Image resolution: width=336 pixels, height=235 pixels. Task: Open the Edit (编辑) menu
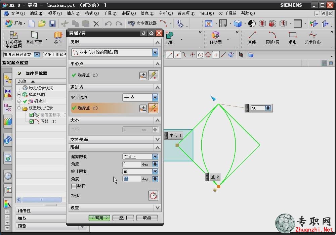click(x=36, y=13)
